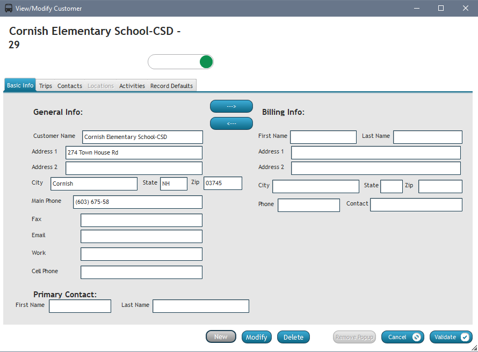Click the bus icon in the title bar
The width and height of the screenshot is (478, 352).
pyautogui.click(x=9, y=9)
